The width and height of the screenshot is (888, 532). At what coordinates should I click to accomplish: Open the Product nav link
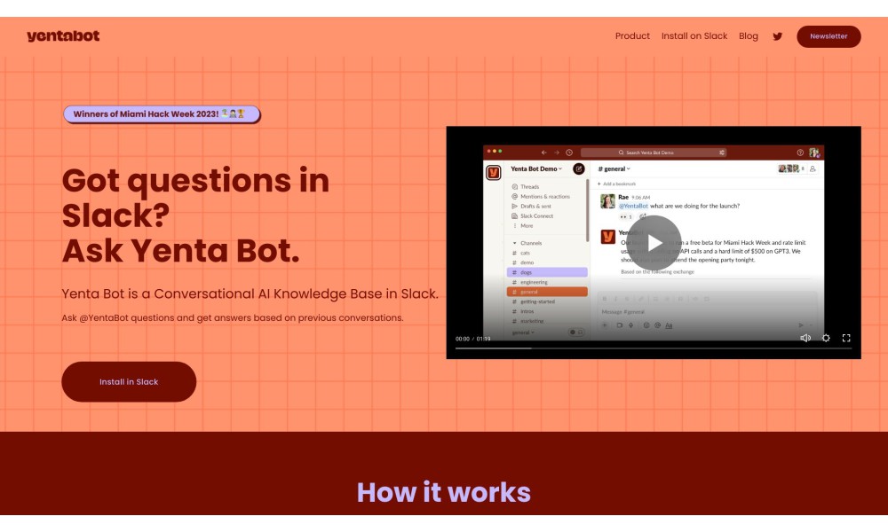[632, 36]
